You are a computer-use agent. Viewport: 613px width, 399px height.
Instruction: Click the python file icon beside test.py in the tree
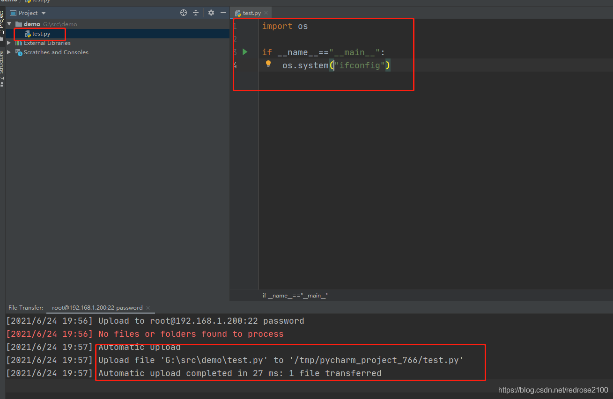(x=28, y=34)
